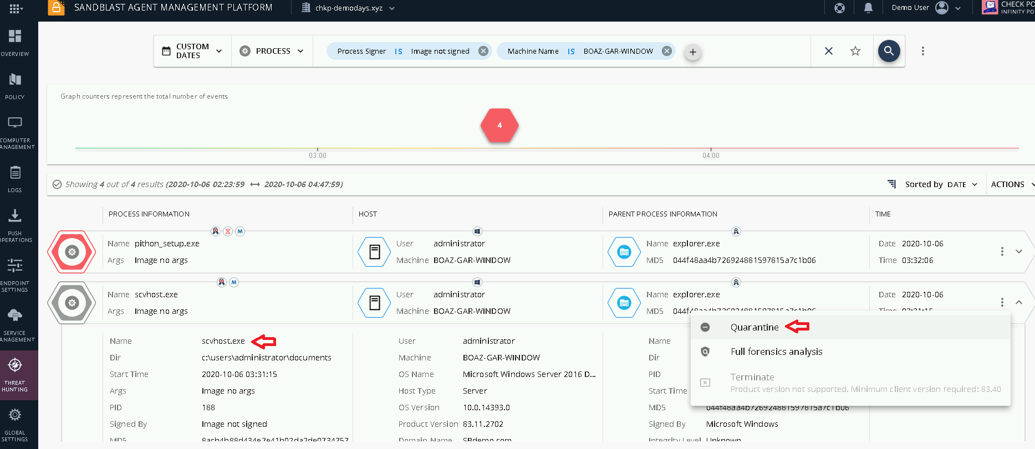1035x449 pixels.
Task: Click the showing results date range text
Action: pyautogui.click(x=254, y=184)
